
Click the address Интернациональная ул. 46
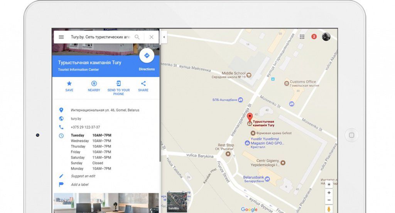click(105, 110)
